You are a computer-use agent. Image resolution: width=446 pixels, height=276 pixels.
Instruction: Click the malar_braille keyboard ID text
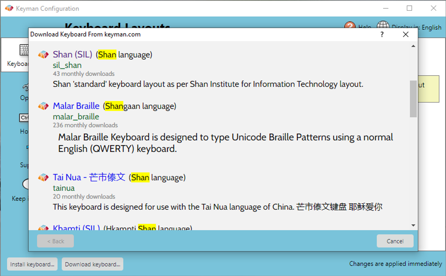pyautogui.click(x=76, y=117)
